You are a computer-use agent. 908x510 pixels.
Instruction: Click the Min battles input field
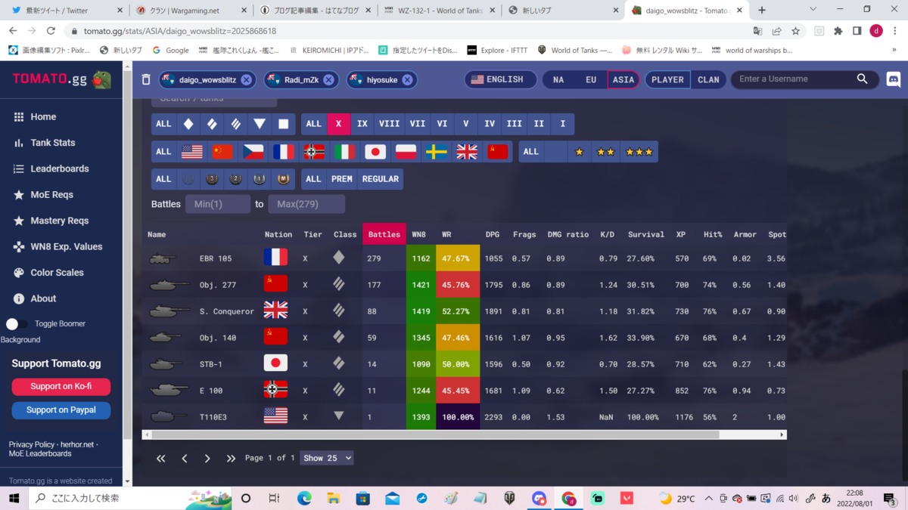click(x=218, y=204)
